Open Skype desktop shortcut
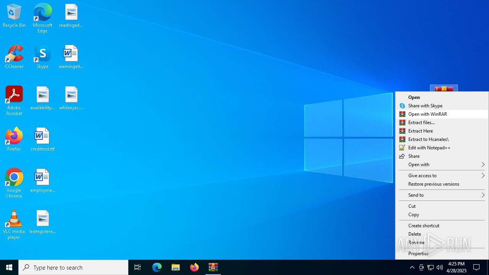 pyautogui.click(x=42, y=57)
